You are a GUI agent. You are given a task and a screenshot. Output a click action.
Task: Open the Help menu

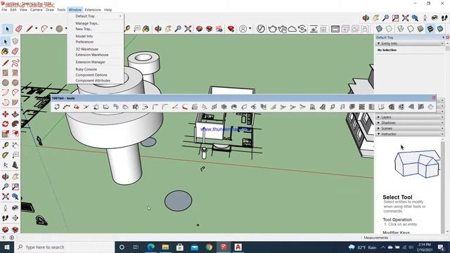pos(108,10)
